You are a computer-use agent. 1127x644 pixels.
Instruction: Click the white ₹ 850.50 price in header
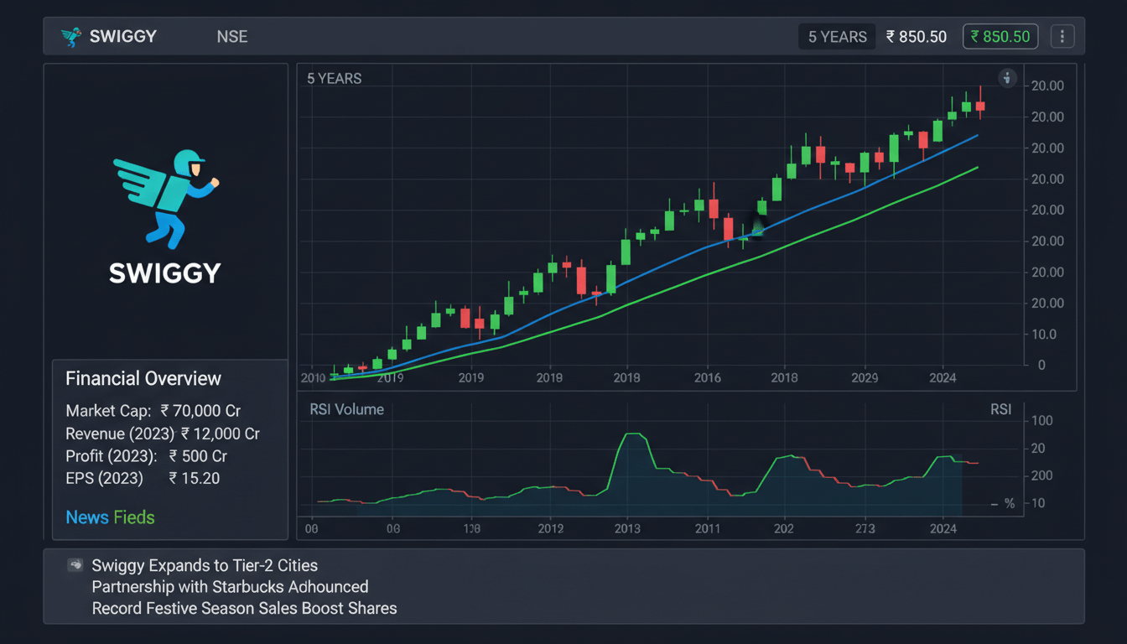pos(917,37)
